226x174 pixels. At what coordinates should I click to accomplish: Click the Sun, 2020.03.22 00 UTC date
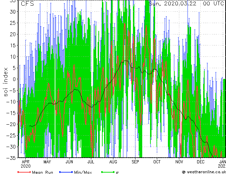pyautogui.click(x=186, y=4)
